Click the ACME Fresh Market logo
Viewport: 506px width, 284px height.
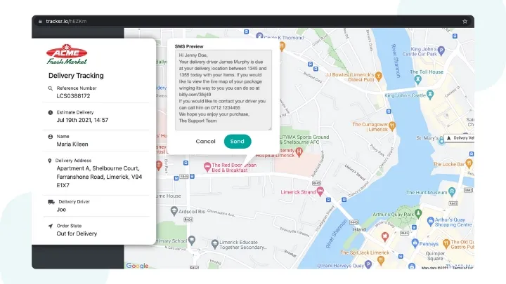[67, 54]
